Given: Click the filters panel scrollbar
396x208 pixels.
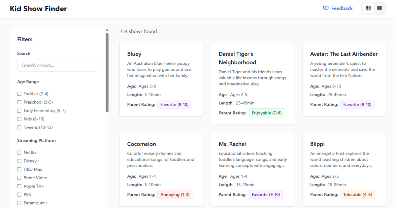Looking at the screenshot, I should [x=107, y=73].
